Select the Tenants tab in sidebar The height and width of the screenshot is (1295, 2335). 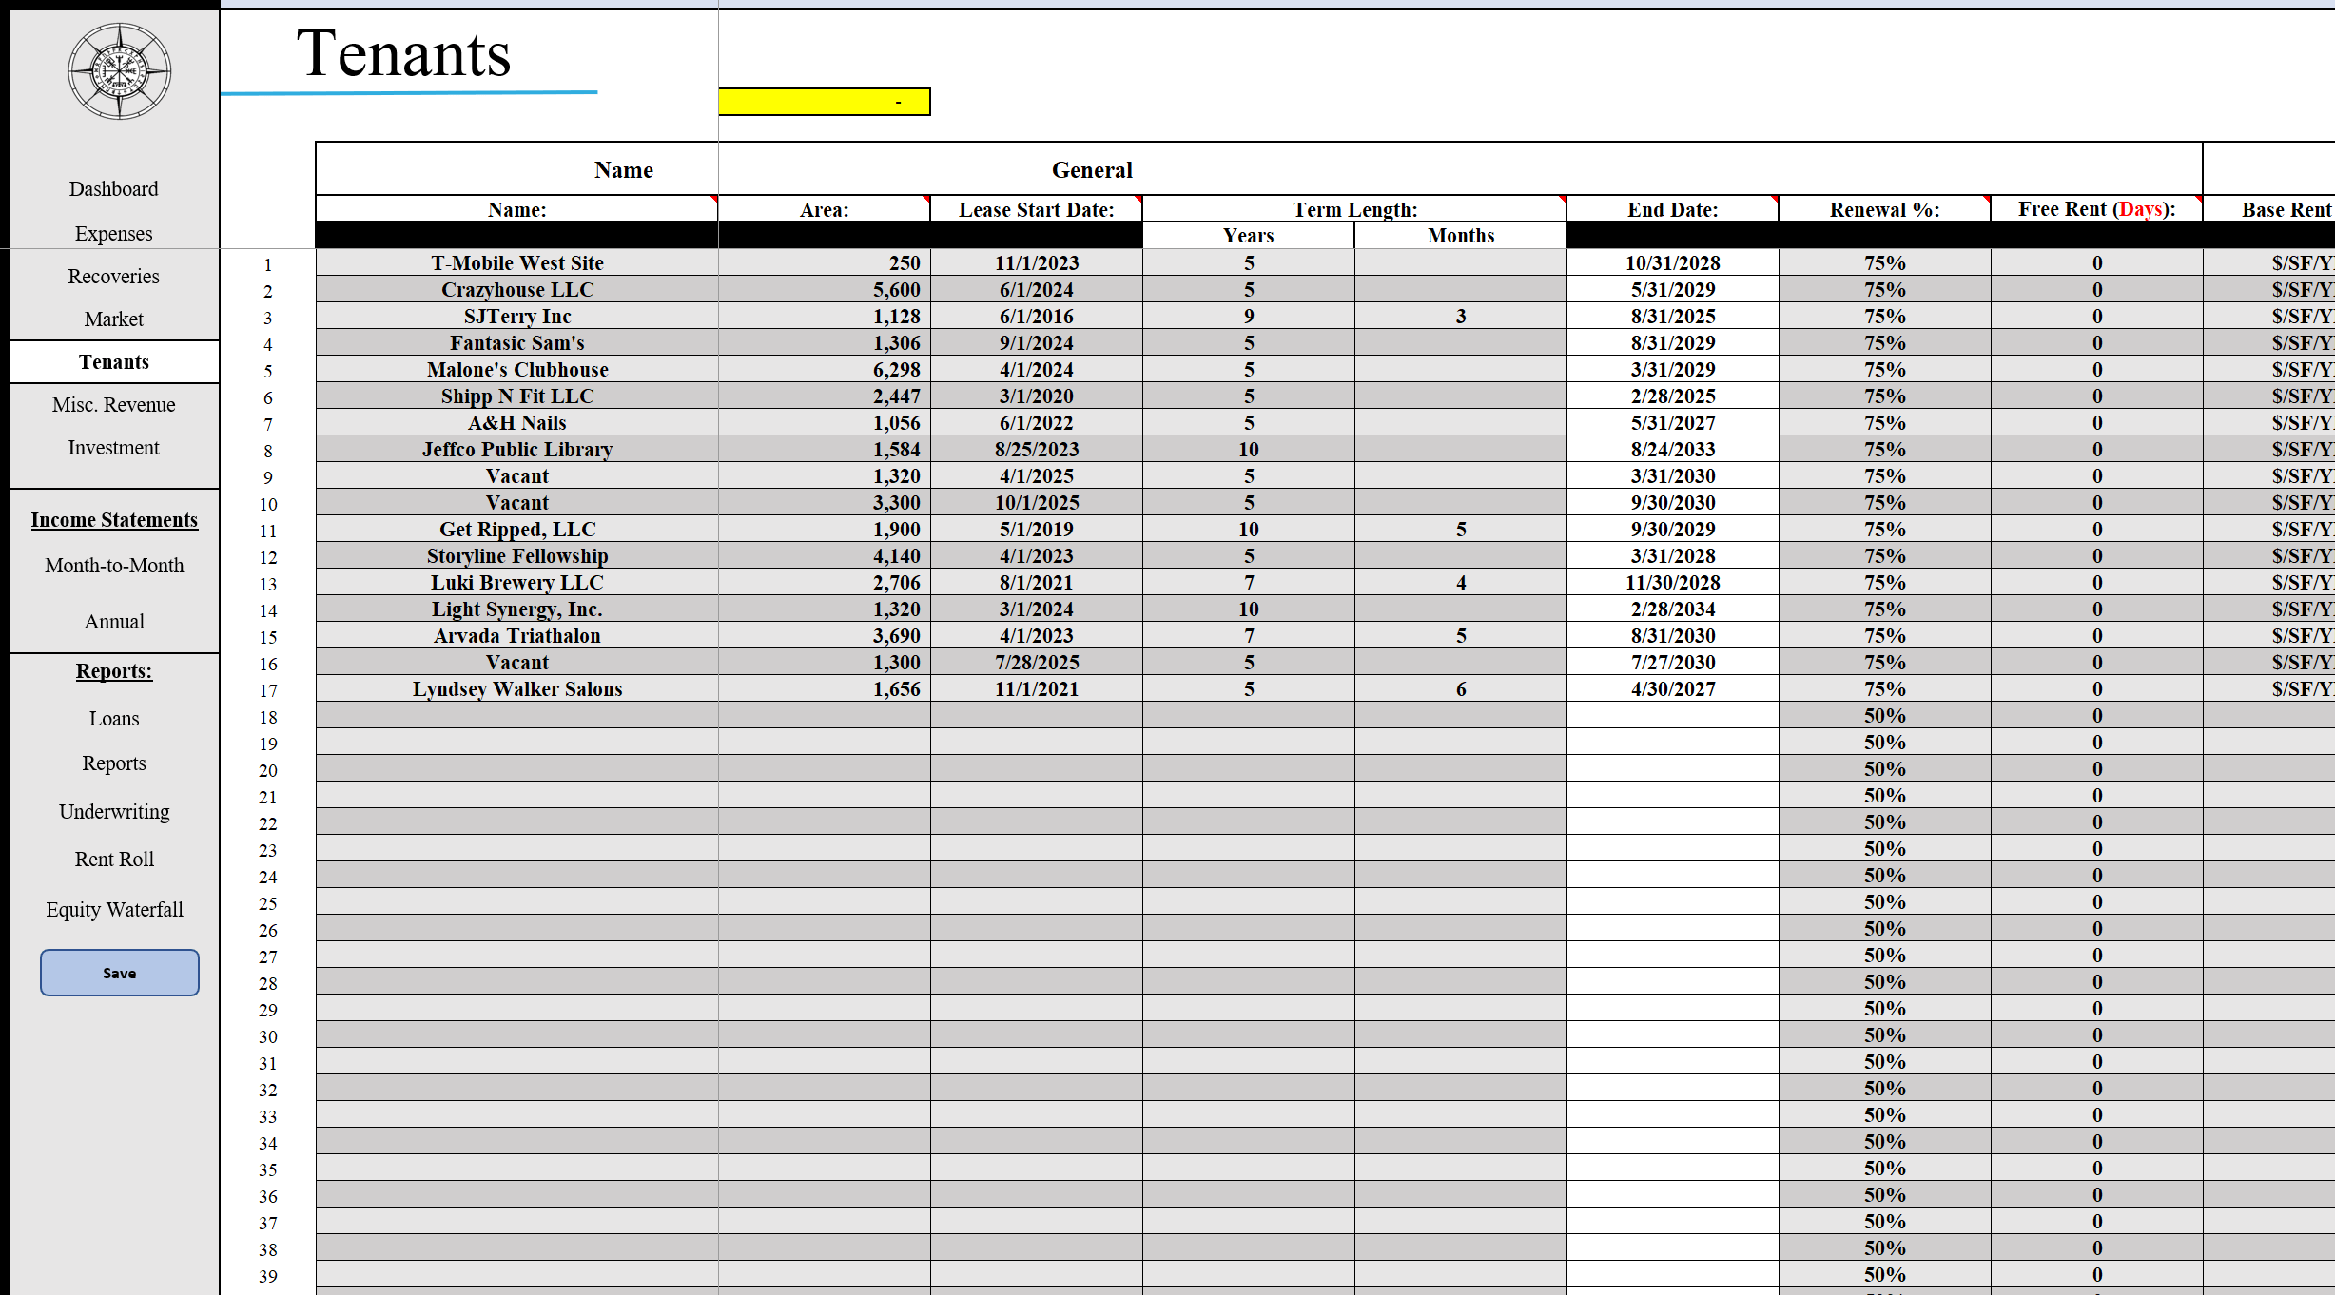(x=113, y=361)
